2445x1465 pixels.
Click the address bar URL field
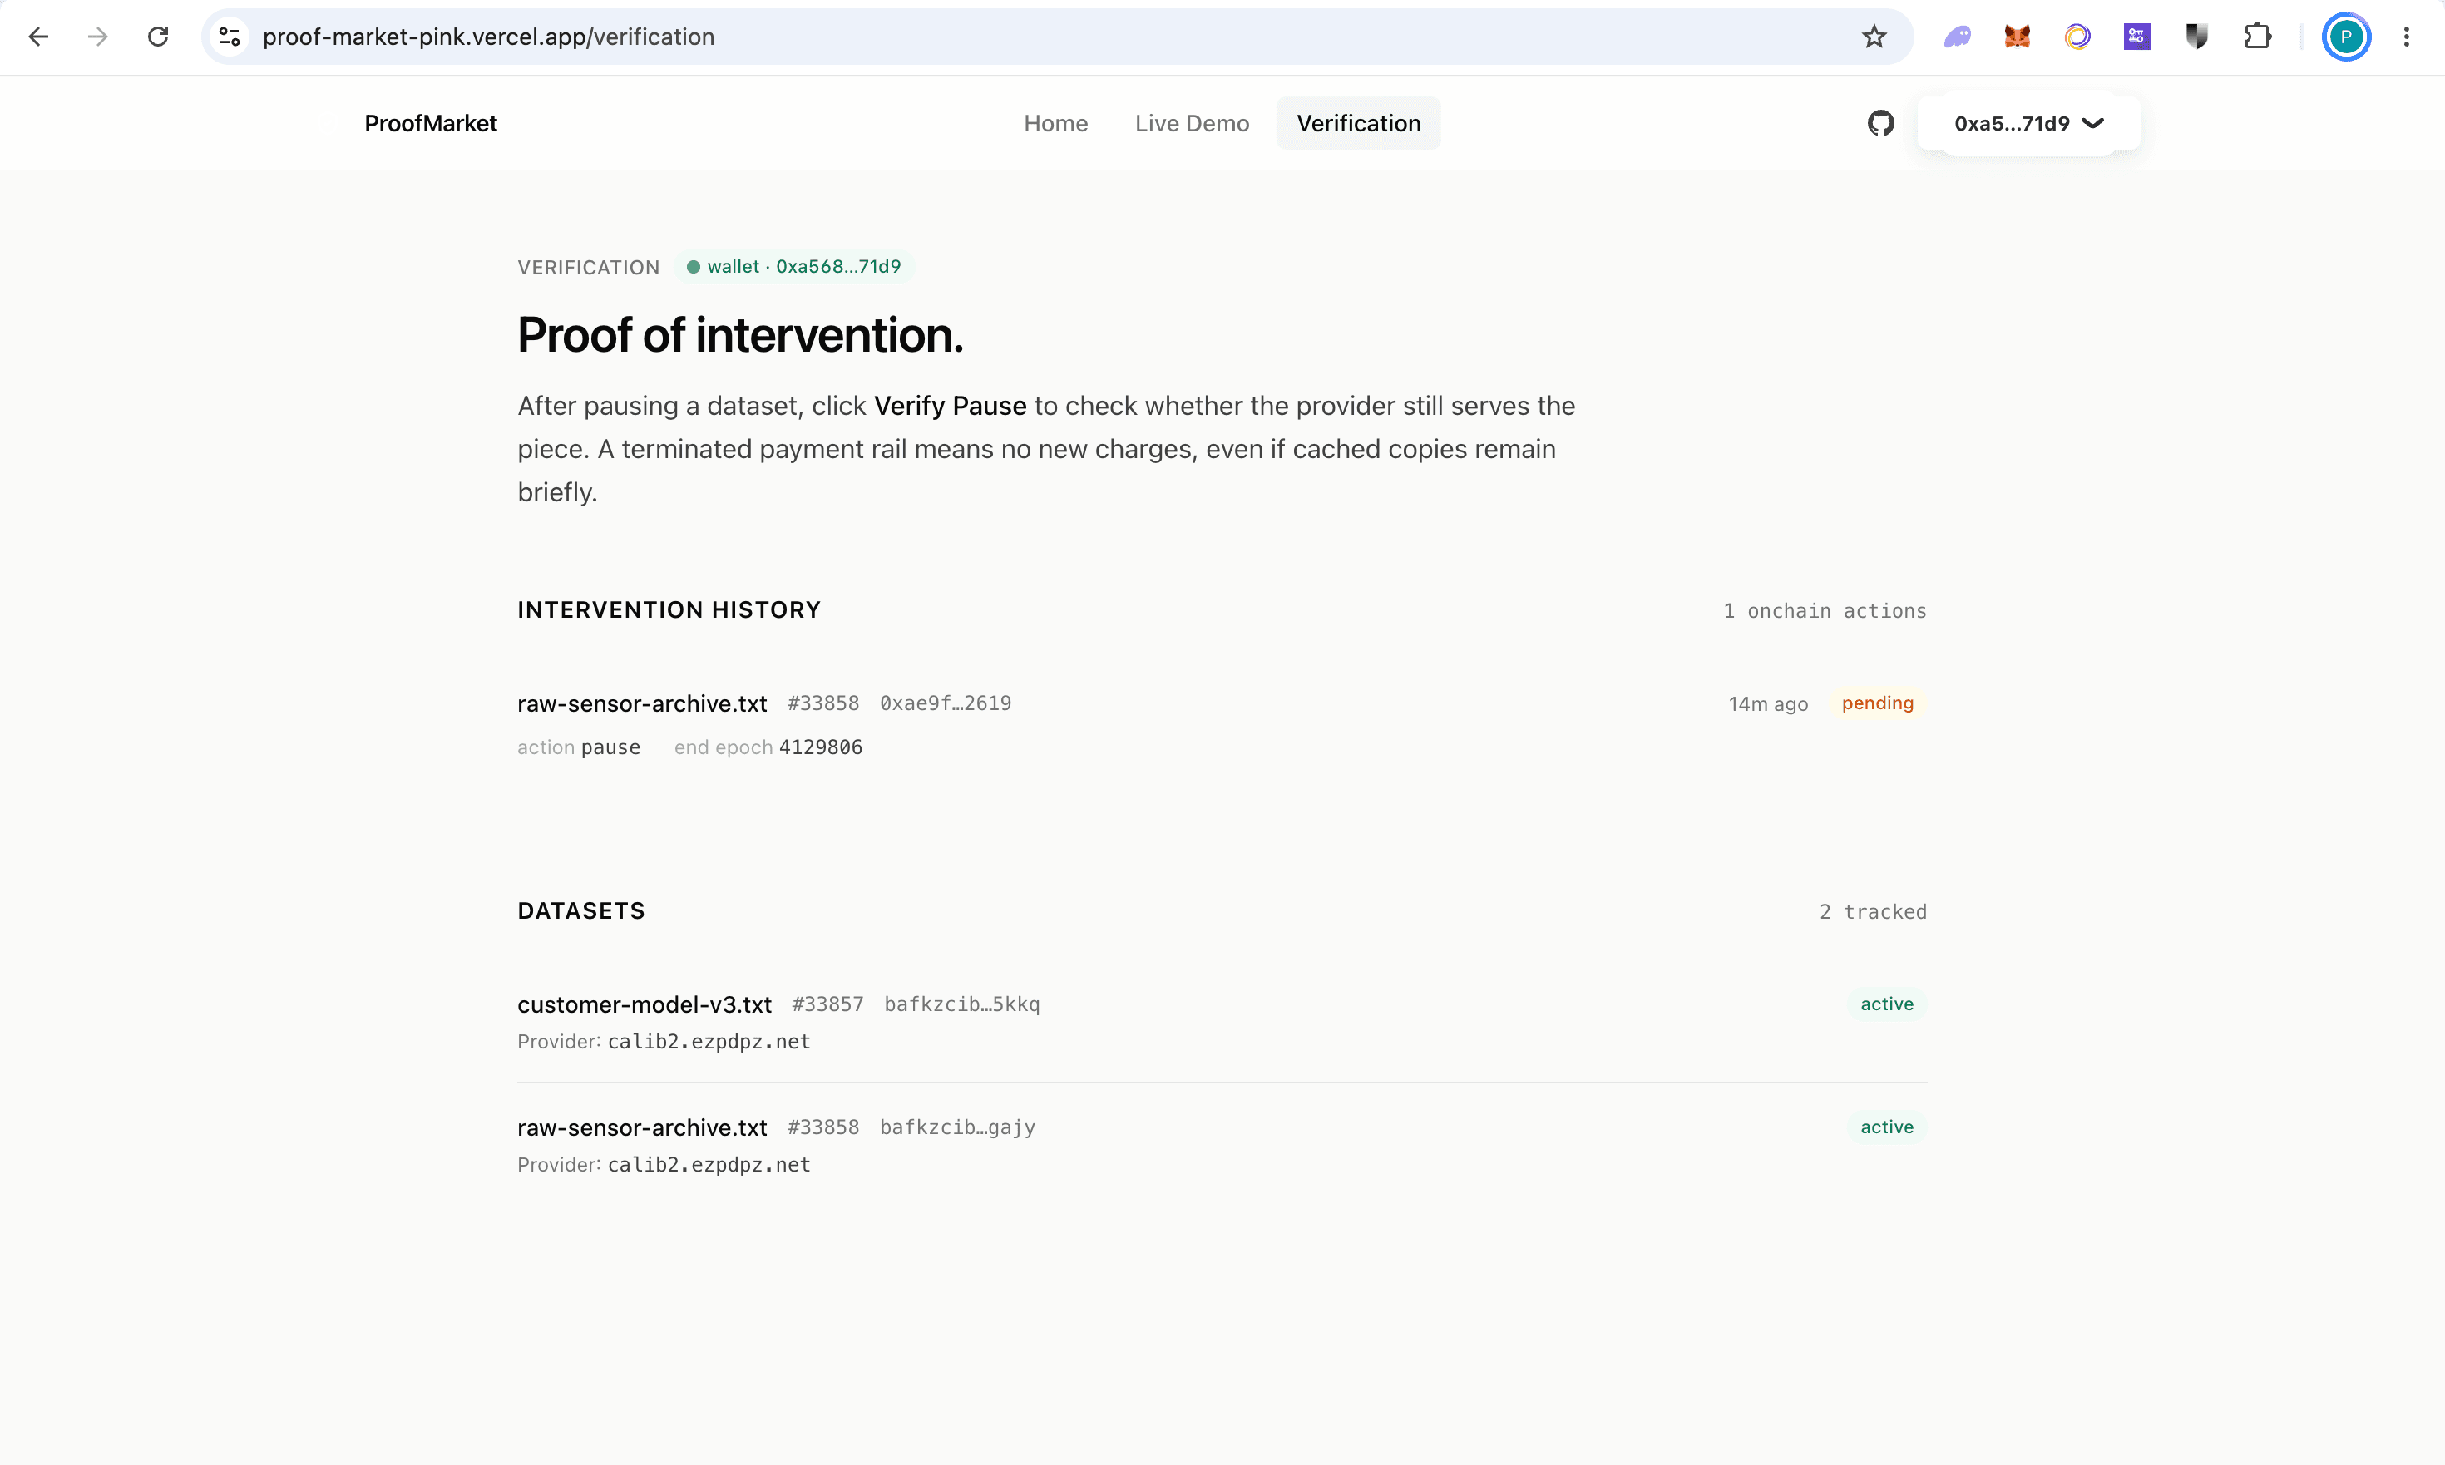click(1057, 37)
